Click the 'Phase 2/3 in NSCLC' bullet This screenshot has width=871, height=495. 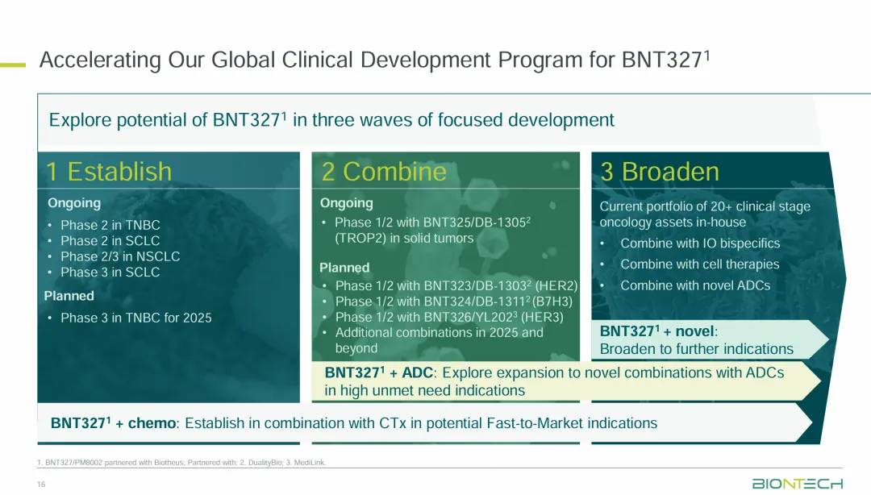[x=120, y=256]
